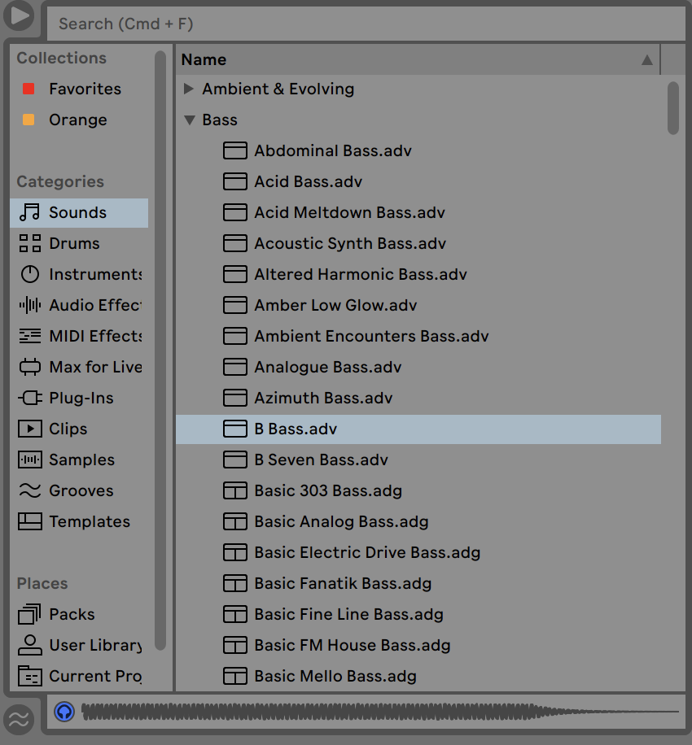The width and height of the screenshot is (692, 745).
Task: Click the red Favorites color swatch
Action: [28, 89]
